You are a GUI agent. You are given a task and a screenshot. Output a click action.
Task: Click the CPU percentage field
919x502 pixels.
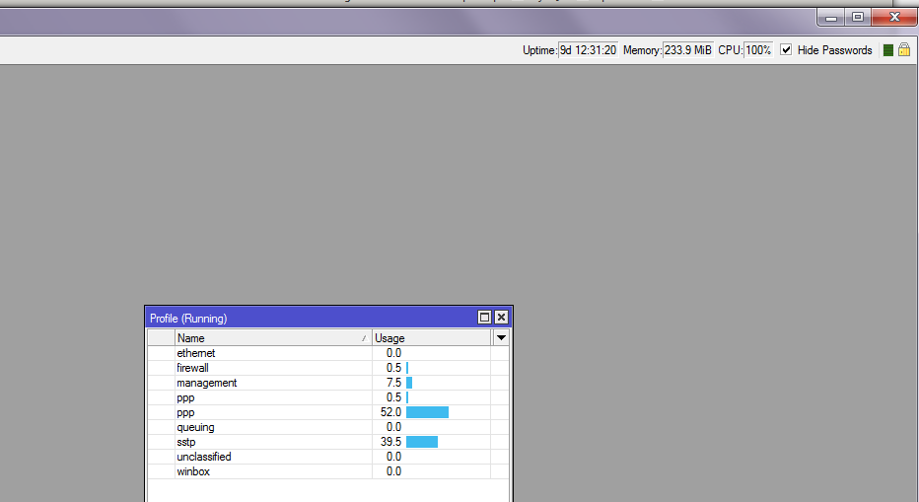[758, 50]
